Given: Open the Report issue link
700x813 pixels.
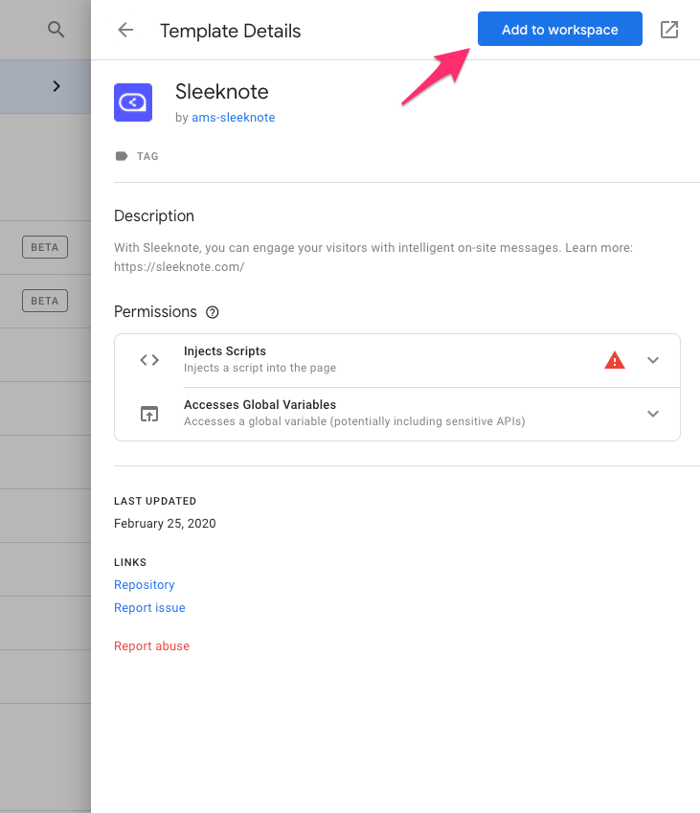Looking at the screenshot, I should 149,608.
